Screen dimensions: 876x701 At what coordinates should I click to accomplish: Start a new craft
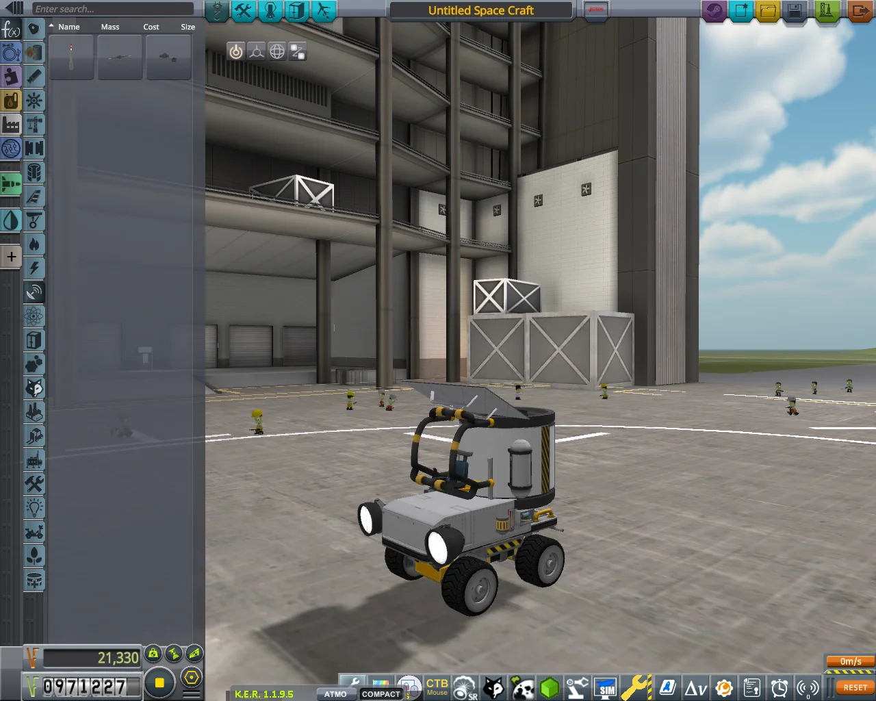pos(740,11)
